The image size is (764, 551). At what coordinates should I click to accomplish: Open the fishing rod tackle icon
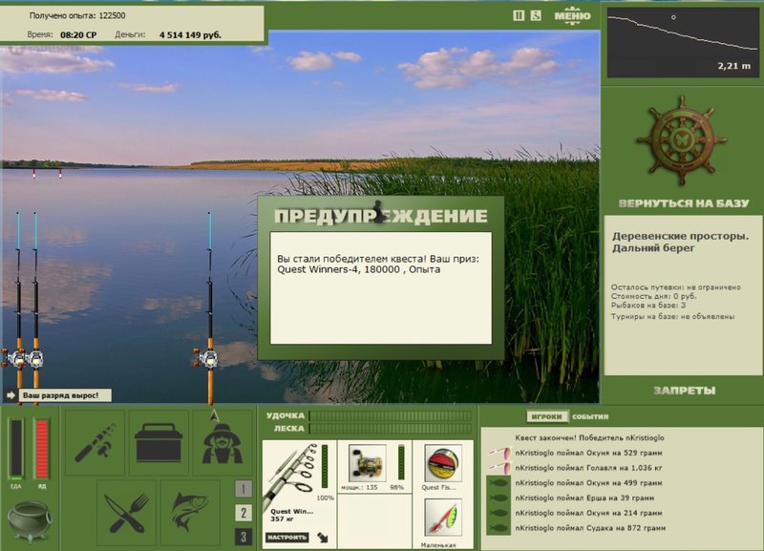coord(95,443)
